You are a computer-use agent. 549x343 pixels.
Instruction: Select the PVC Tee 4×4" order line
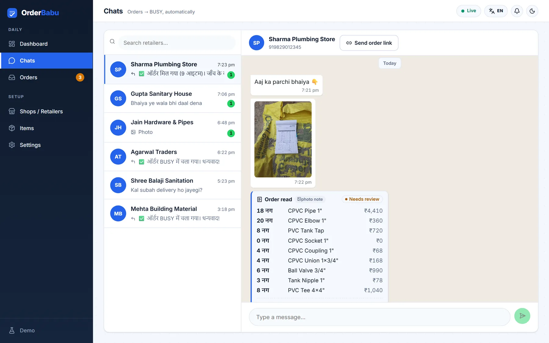(x=320, y=290)
